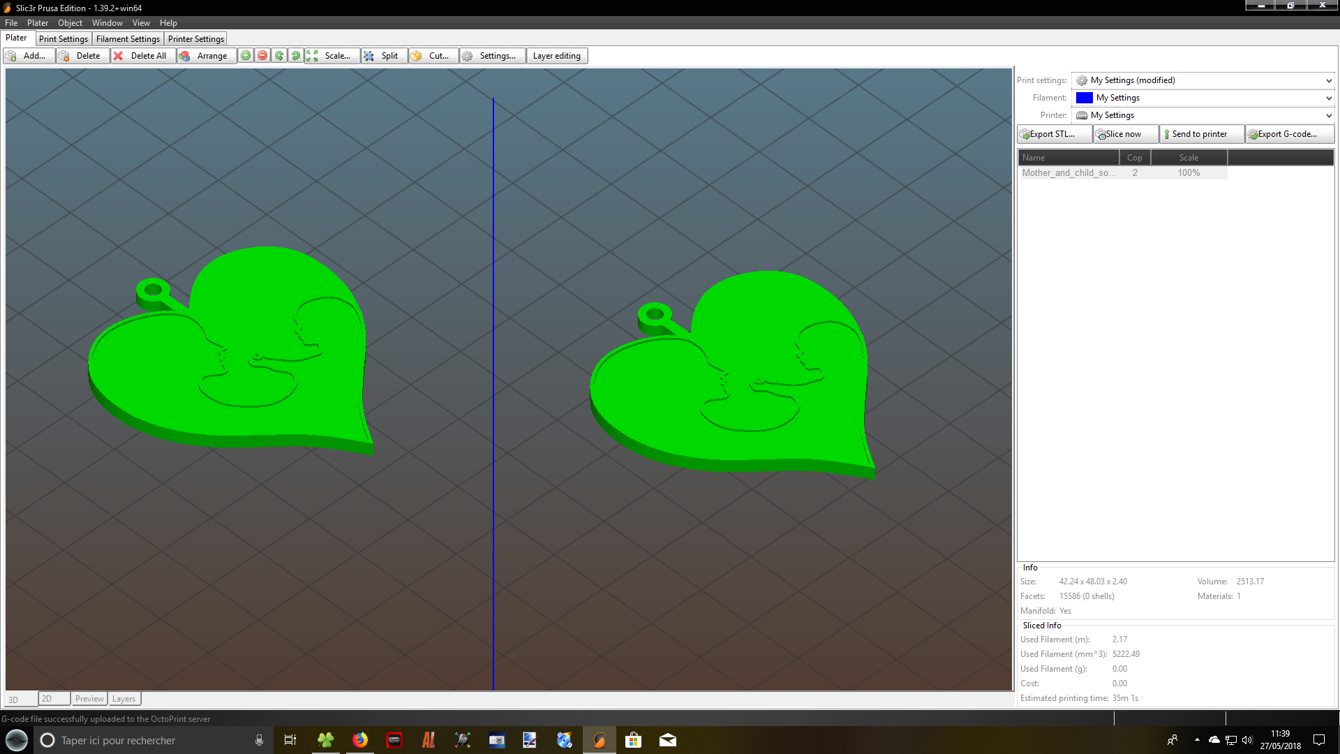The width and height of the screenshot is (1340, 754).
Task: Click the microphone icon in search box
Action: pyautogui.click(x=259, y=740)
